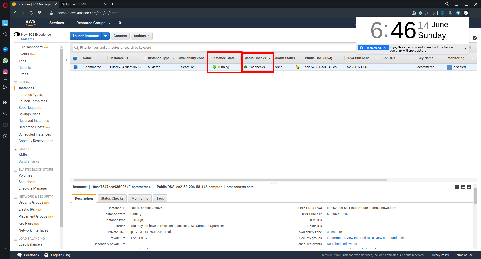This screenshot has height=259, width=481.
Task: Close the clock extension promo with x
Action: click(x=466, y=49)
